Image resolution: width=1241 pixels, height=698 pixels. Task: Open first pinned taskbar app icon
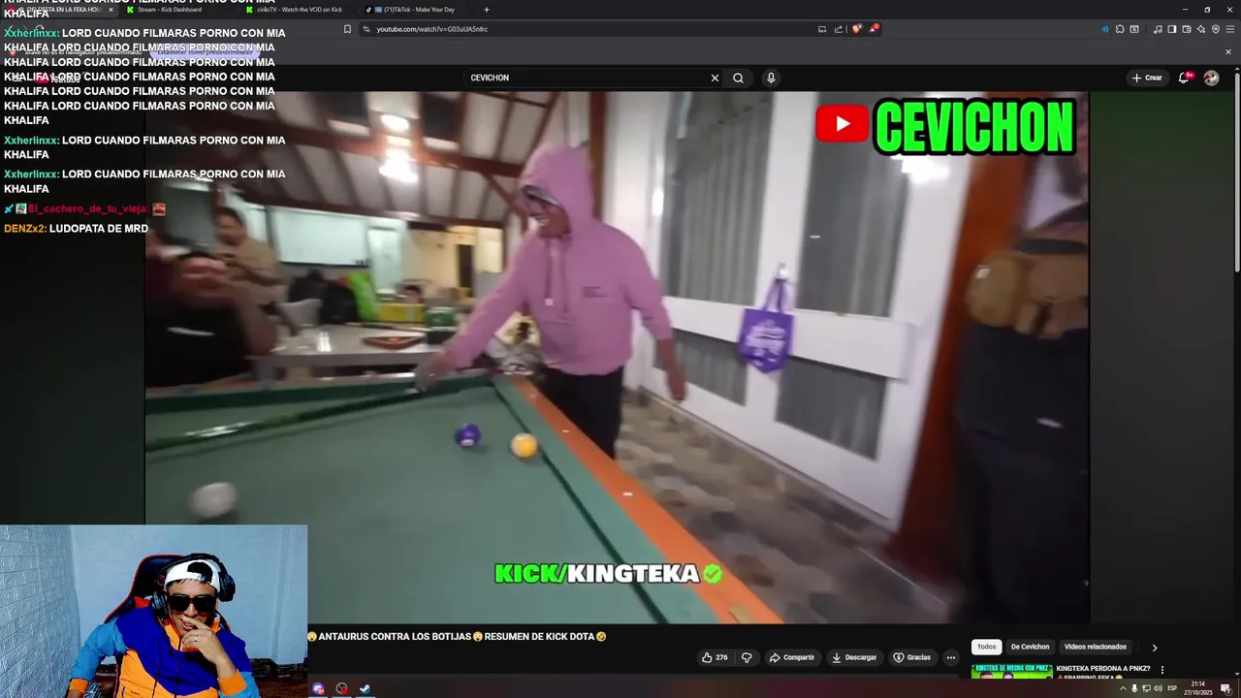[x=318, y=688]
